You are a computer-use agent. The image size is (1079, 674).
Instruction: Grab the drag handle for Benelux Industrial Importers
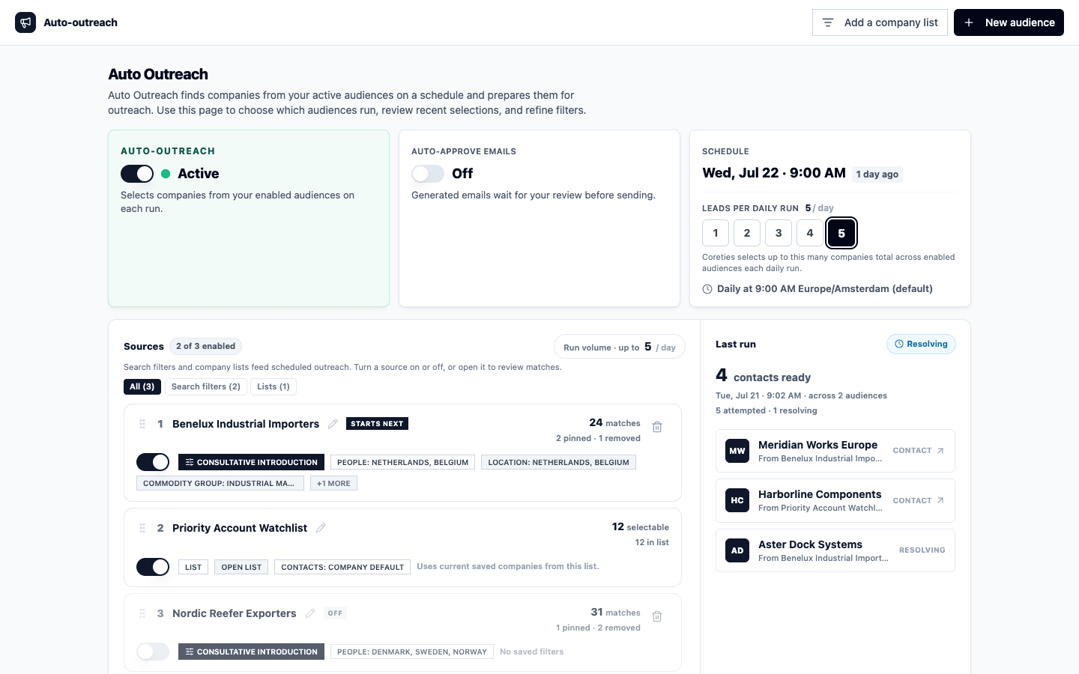coord(142,424)
